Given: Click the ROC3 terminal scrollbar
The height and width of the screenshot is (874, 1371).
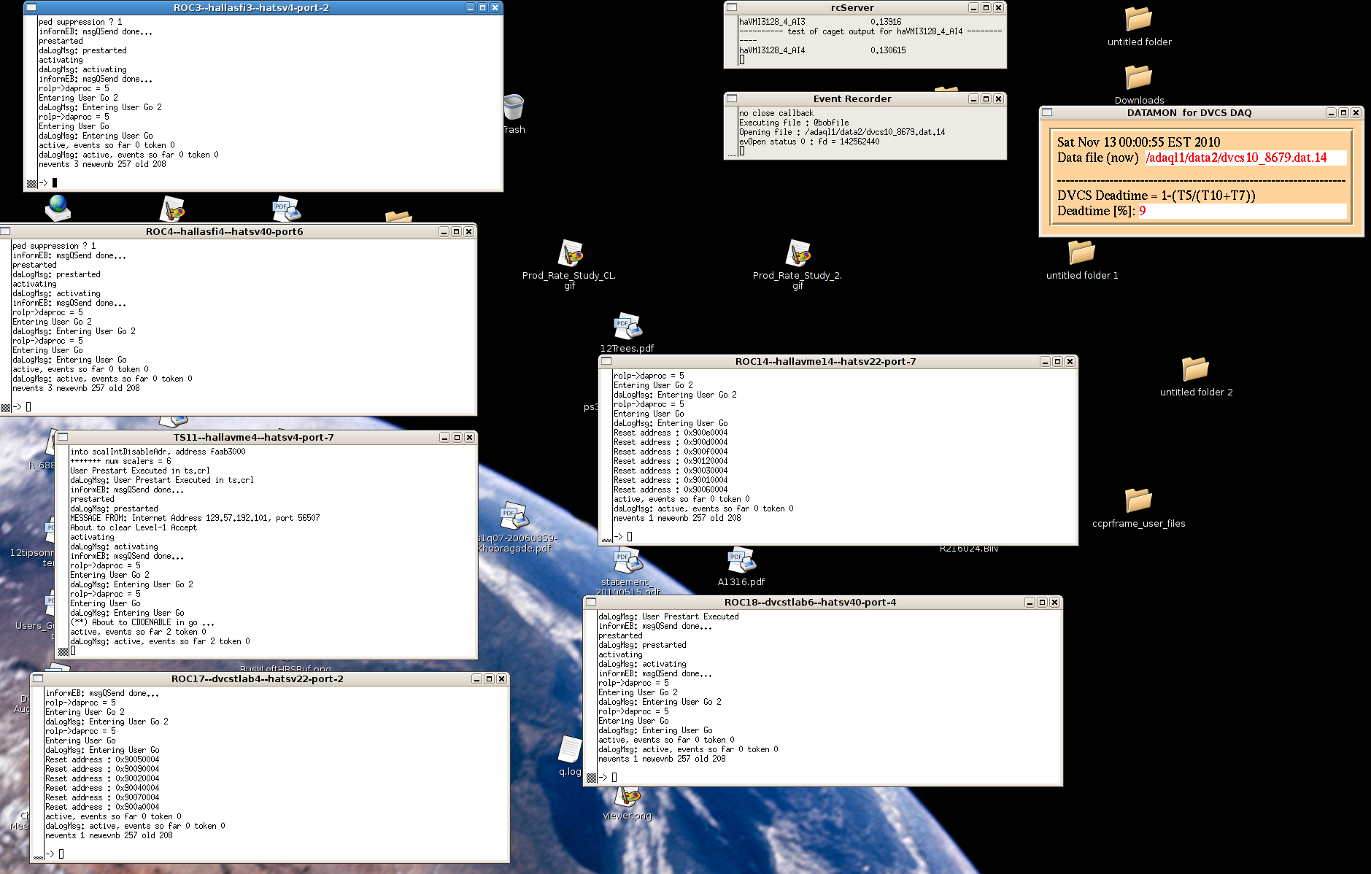Looking at the screenshot, I should point(31,101).
